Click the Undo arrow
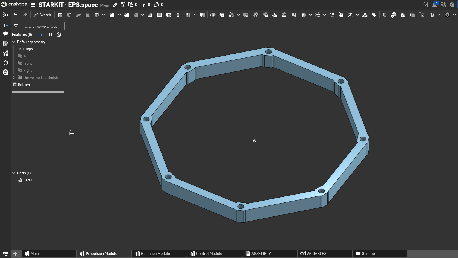The width and height of the screenshot is (458, 258). [x=16, y=15]
